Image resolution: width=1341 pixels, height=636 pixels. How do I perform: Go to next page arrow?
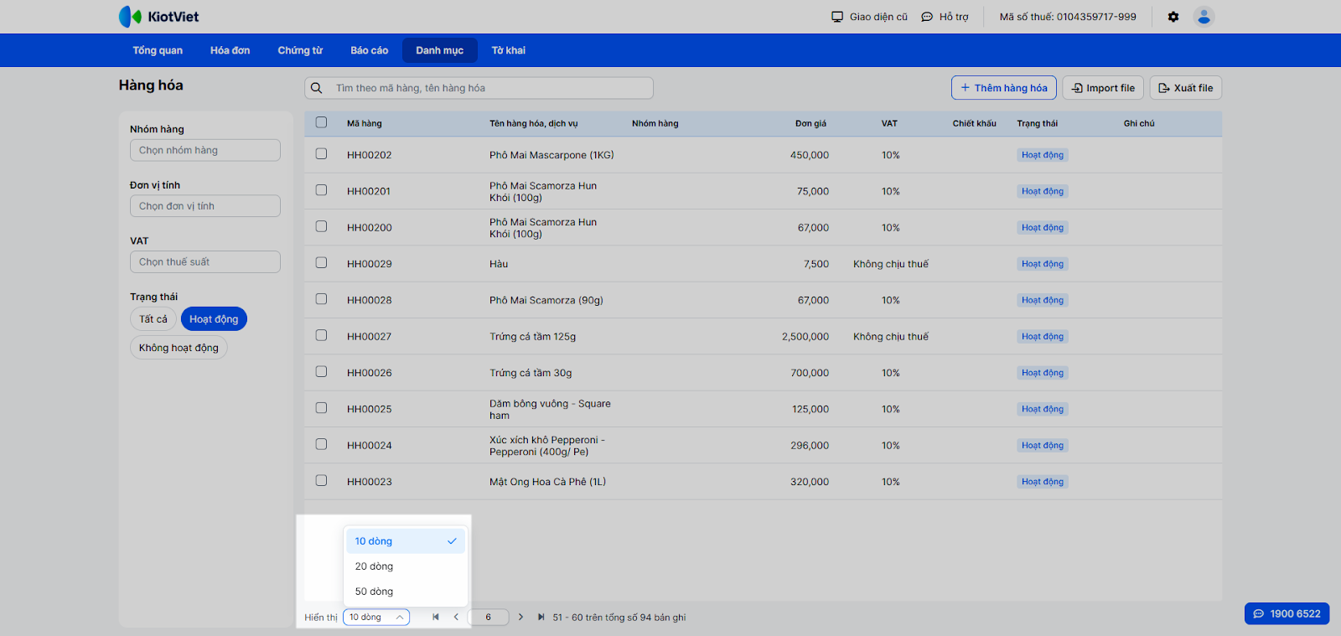pos(520,617)
